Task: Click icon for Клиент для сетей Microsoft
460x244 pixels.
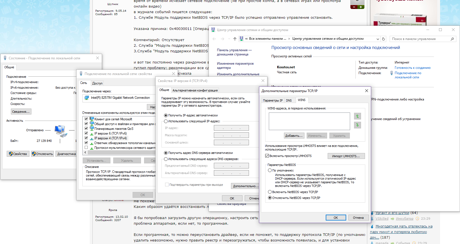Action: (x=91, y=119)
